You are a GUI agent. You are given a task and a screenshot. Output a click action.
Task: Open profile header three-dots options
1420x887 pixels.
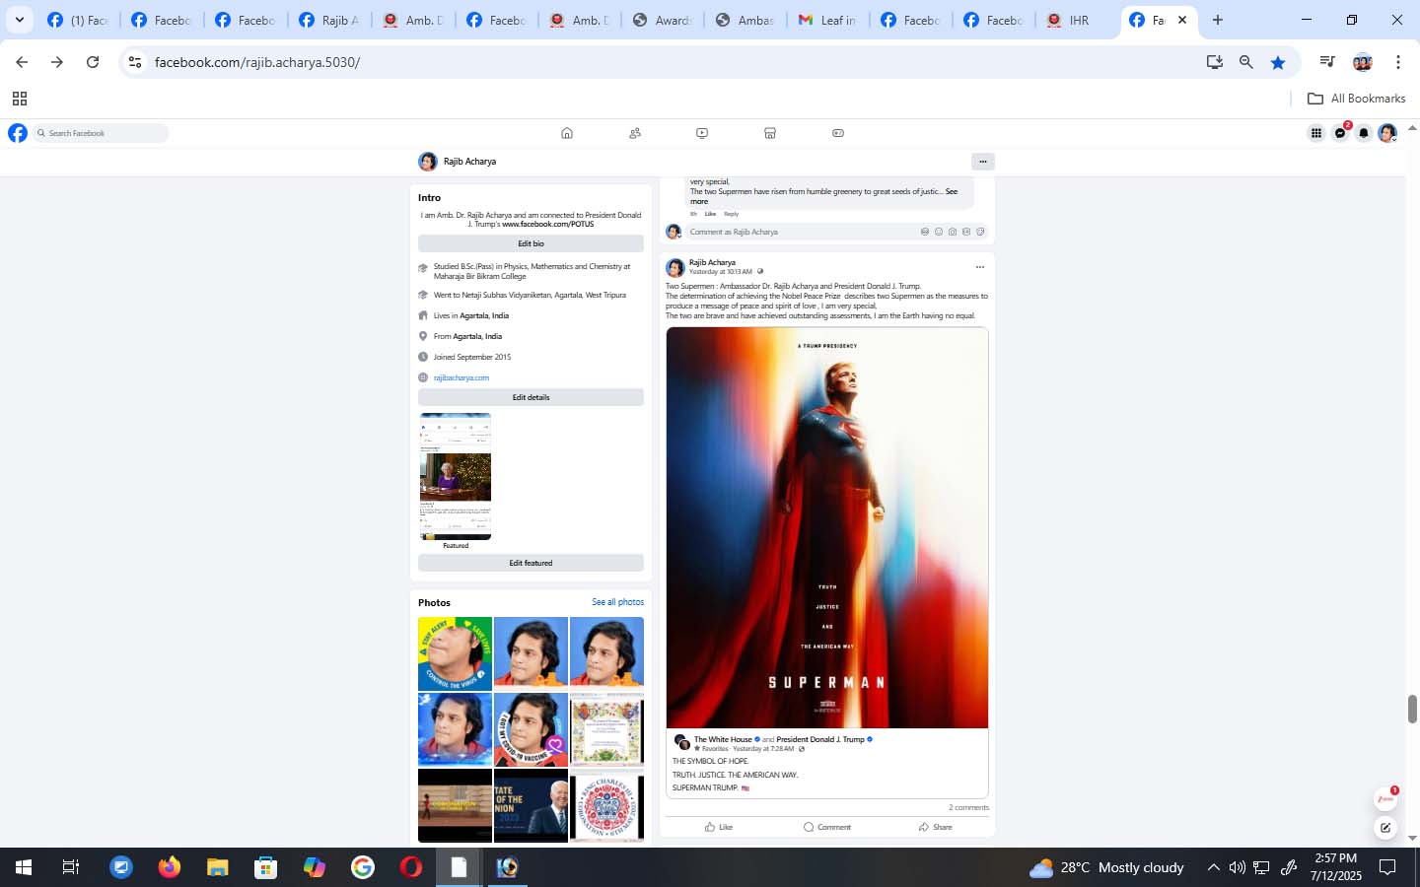pyautogui.click(x=982, y=162)
